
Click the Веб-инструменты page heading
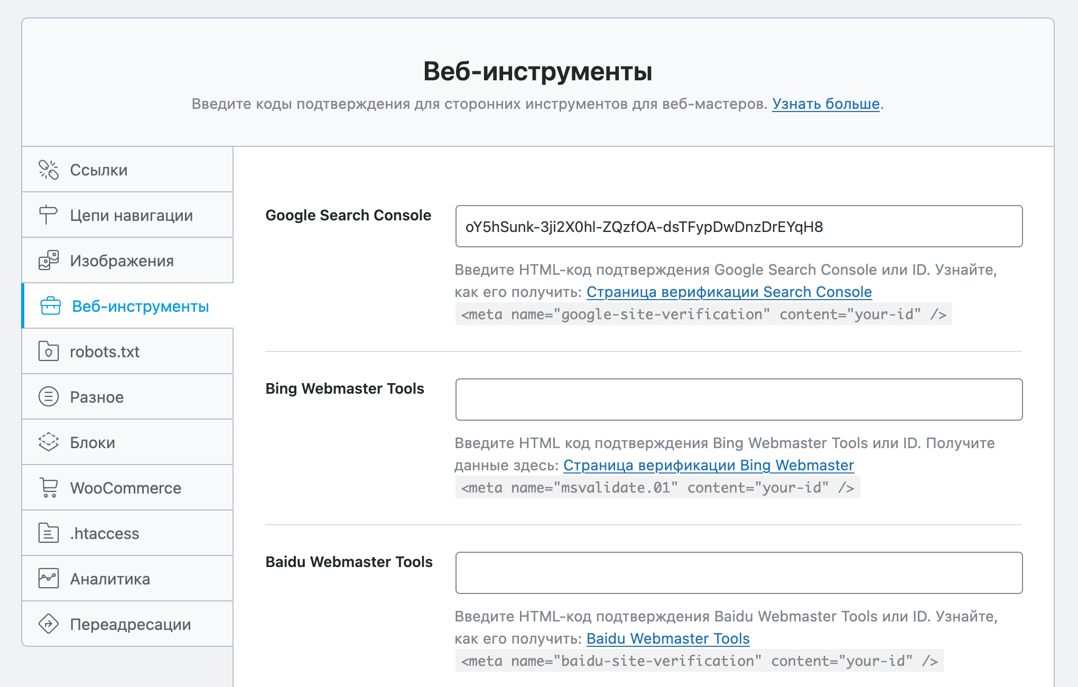point(537,71)
